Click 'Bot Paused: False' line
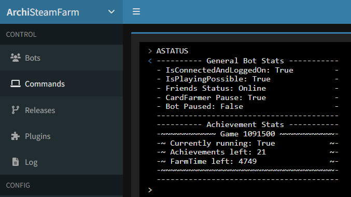 pyautogui.click(x=204, y=106)
